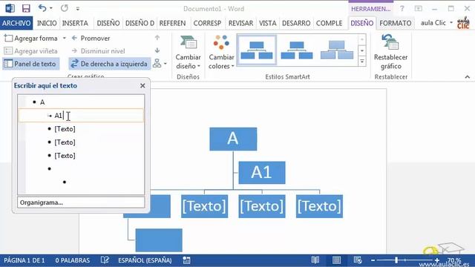475x267 pixels.
Task: Select the first [Texto] bullet in panel
Action: tap(65, 129)
